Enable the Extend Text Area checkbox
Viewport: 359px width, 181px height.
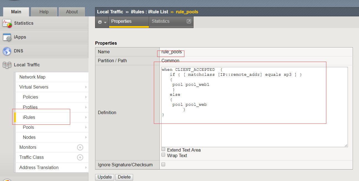click(x=163, y=149)
